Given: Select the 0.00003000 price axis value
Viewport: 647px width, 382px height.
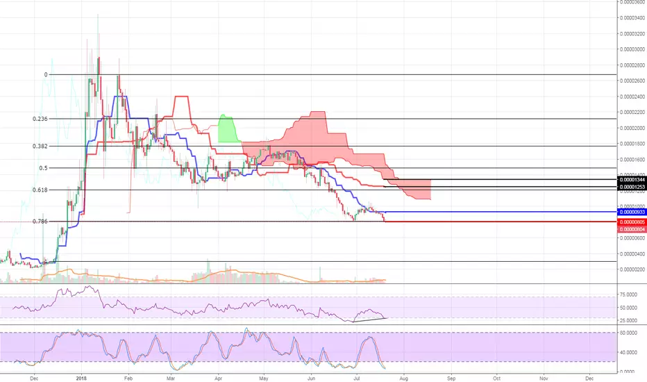Looking at the screenshot, I should [x=632, y=49].
